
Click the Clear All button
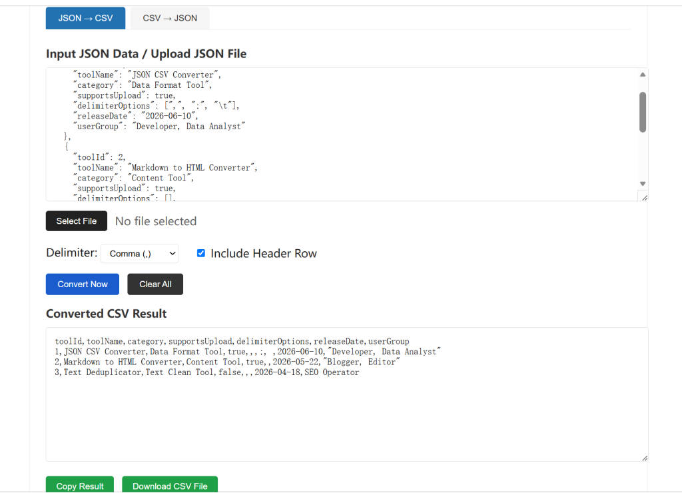click(x=155, y=284)
